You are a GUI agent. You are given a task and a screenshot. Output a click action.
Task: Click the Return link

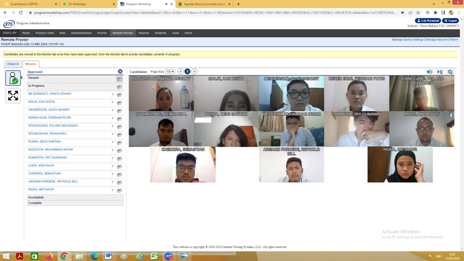coord(454,39)
